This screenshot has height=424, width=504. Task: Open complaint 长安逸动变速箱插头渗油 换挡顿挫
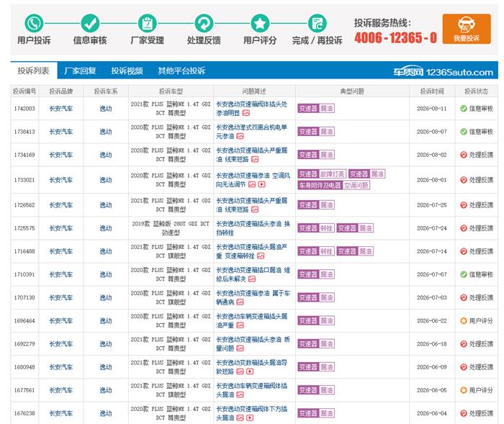[253, 228]
